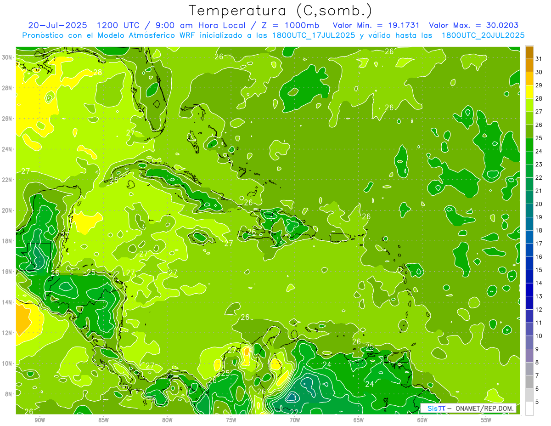Screen dimensions: 551x426
Task: Click the "14N" latitude axis label
Action: pos(7,302)
